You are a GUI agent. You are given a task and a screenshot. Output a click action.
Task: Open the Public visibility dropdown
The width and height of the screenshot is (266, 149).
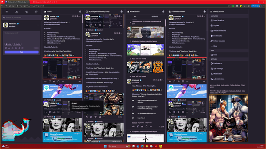tap(8, 44)
